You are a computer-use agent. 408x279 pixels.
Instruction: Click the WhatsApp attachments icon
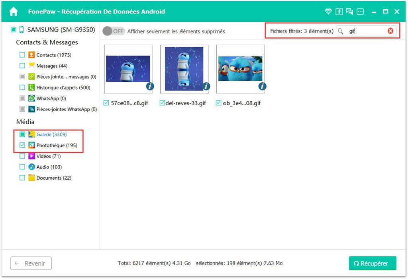[x=31, y=109]
